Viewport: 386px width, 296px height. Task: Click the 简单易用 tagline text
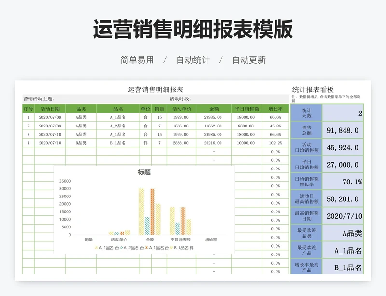point(137,60)
